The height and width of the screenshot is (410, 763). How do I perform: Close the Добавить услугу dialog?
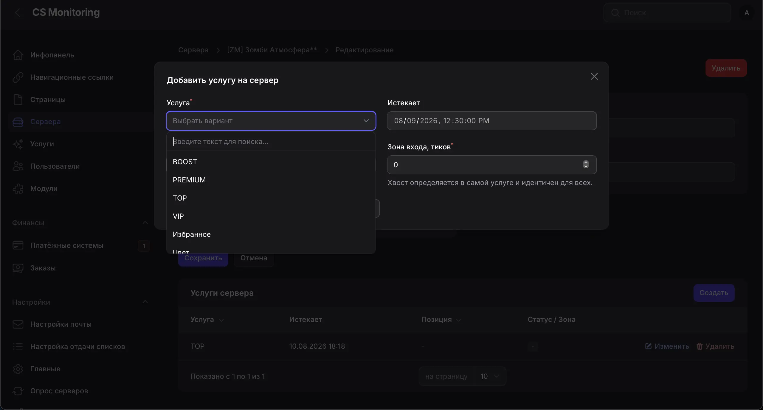[594, 76]
